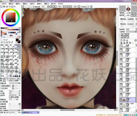Open the 图层 menu
The width and height of the screenshot is (137, 116).
(x=25, y=4)
